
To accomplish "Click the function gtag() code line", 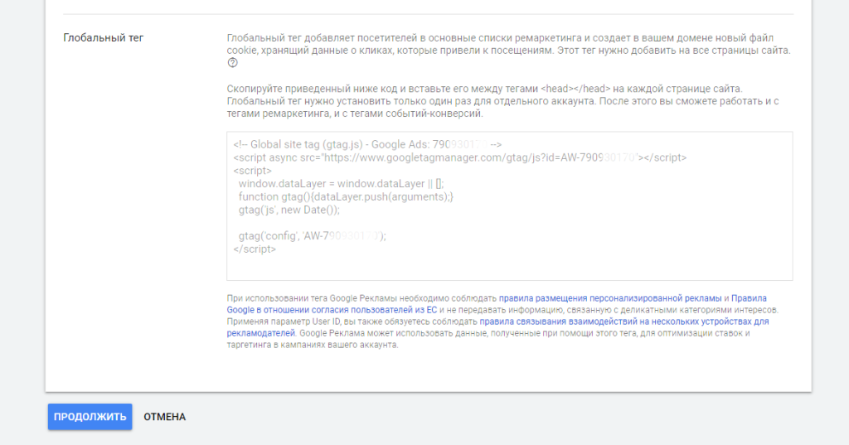I will (346, 196).
